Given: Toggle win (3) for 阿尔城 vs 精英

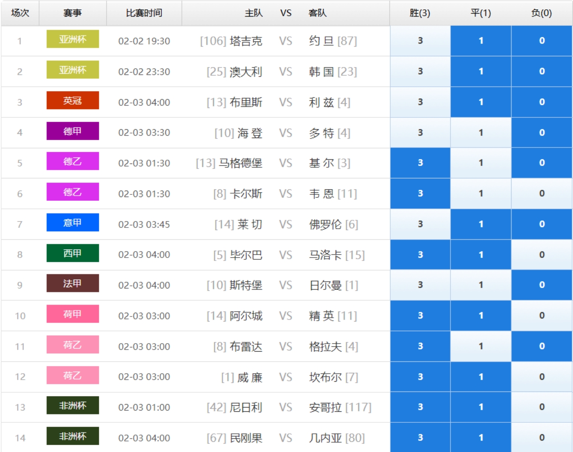Looking at the screenshot, I should [420, 316].
